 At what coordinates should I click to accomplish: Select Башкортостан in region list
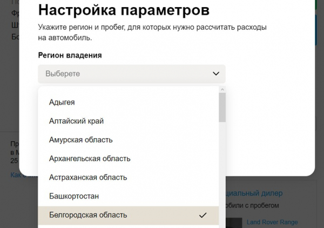click(74, 196)
